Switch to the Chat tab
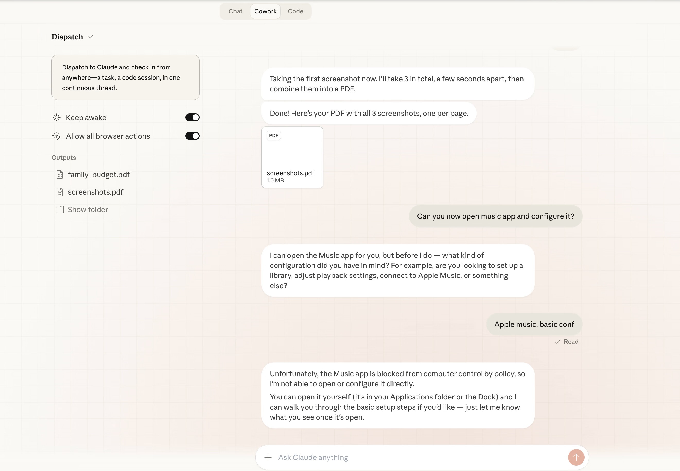This screenshot has height=471, width=680. coord(235,11)
